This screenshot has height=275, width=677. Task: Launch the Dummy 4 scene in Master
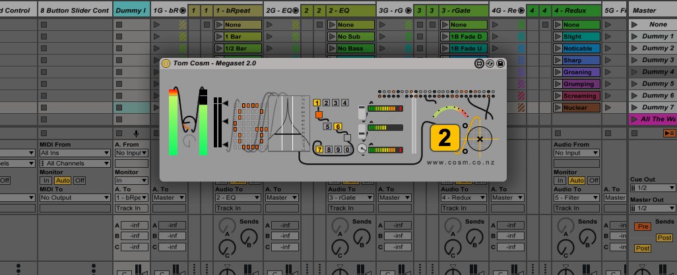[634, 72]
